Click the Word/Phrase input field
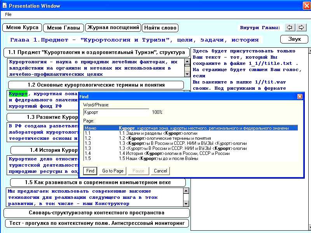The image size is (311, 233). (116, 112)
